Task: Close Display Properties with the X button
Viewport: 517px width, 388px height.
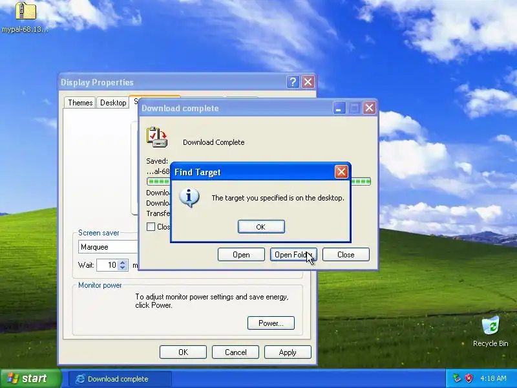Action: tap(308, 81)
